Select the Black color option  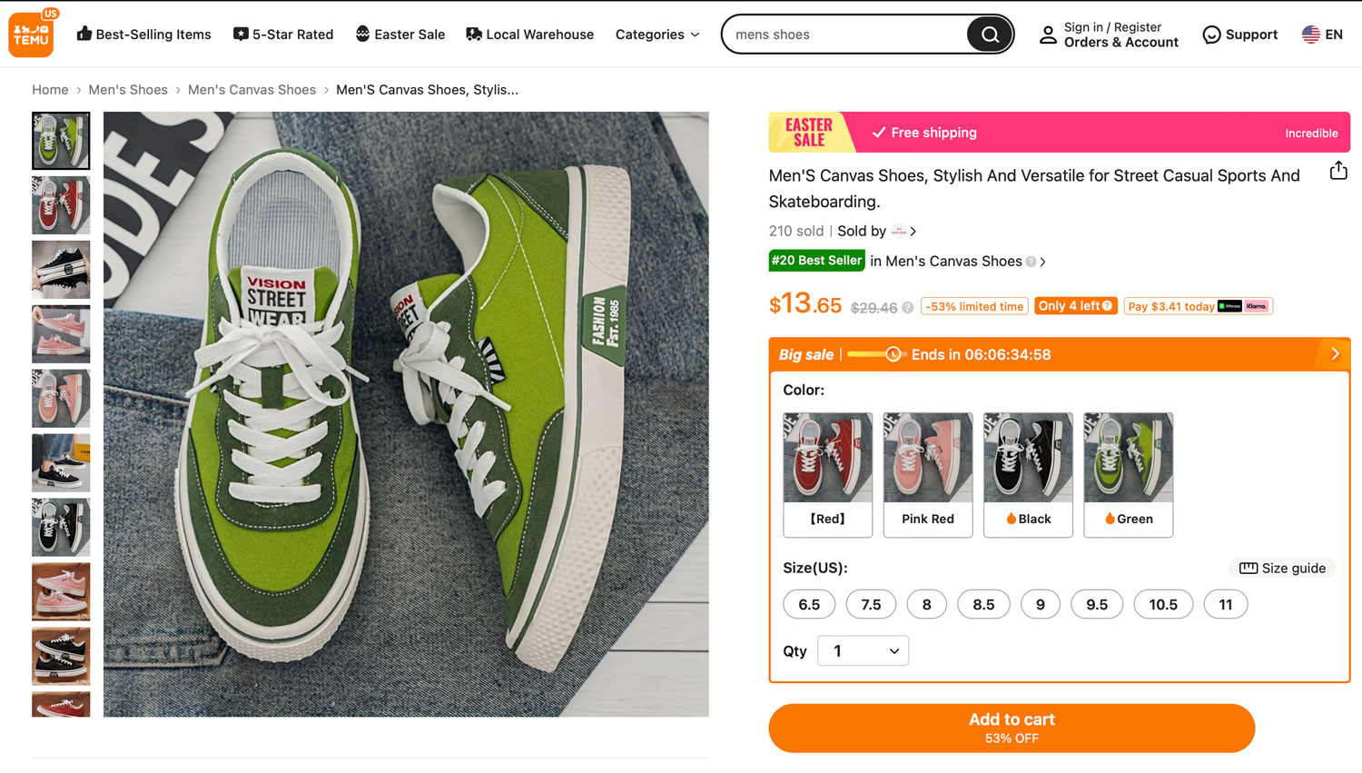(x=1028, y=475)
